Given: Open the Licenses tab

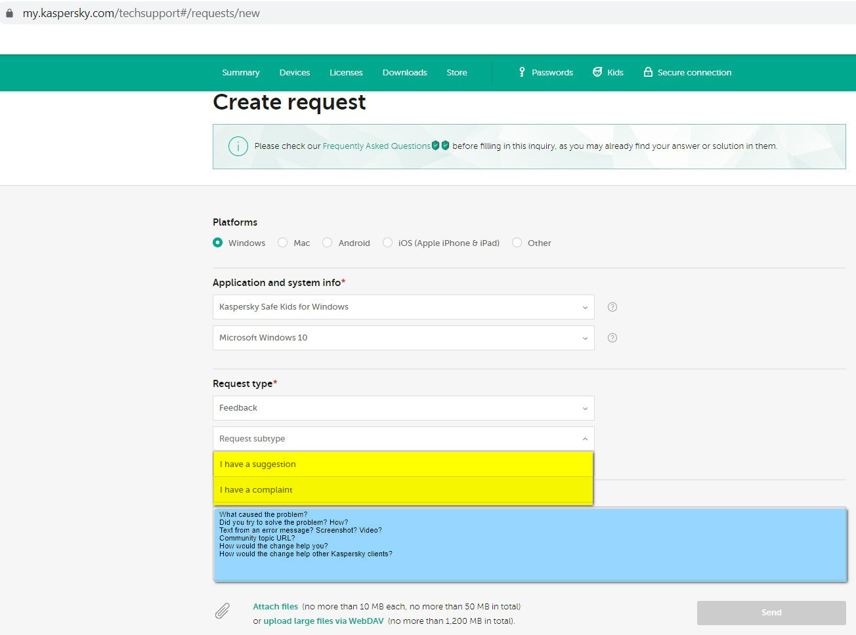Looking at the screenshot, I should [x=346, y=73].
